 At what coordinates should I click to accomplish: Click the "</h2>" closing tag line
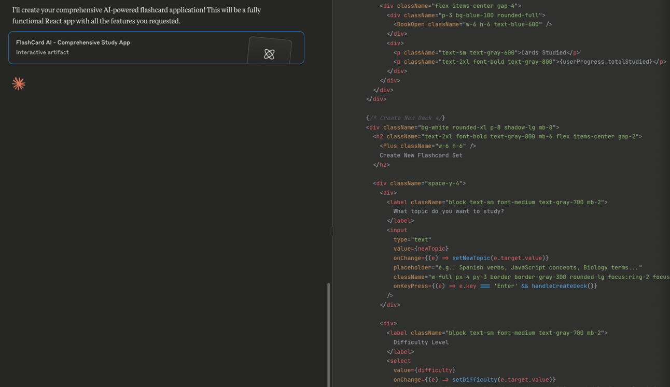(381, 165)
